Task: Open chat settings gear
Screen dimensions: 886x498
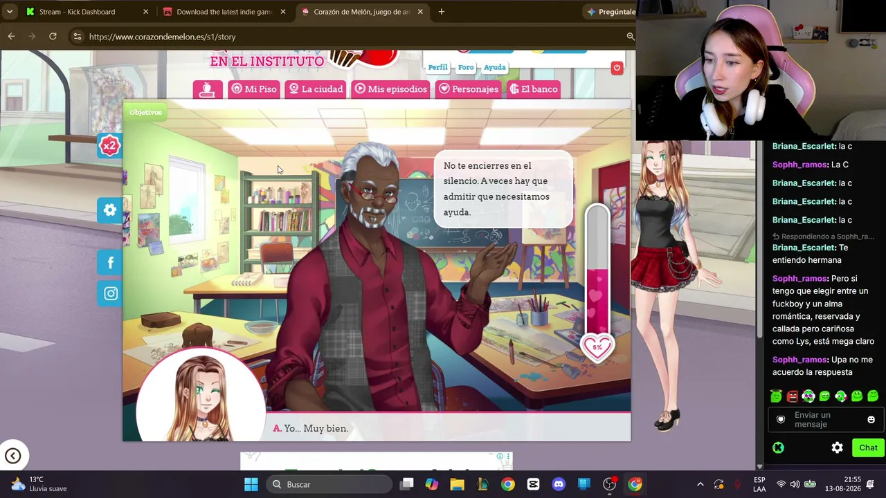Action: click(837, 448)
